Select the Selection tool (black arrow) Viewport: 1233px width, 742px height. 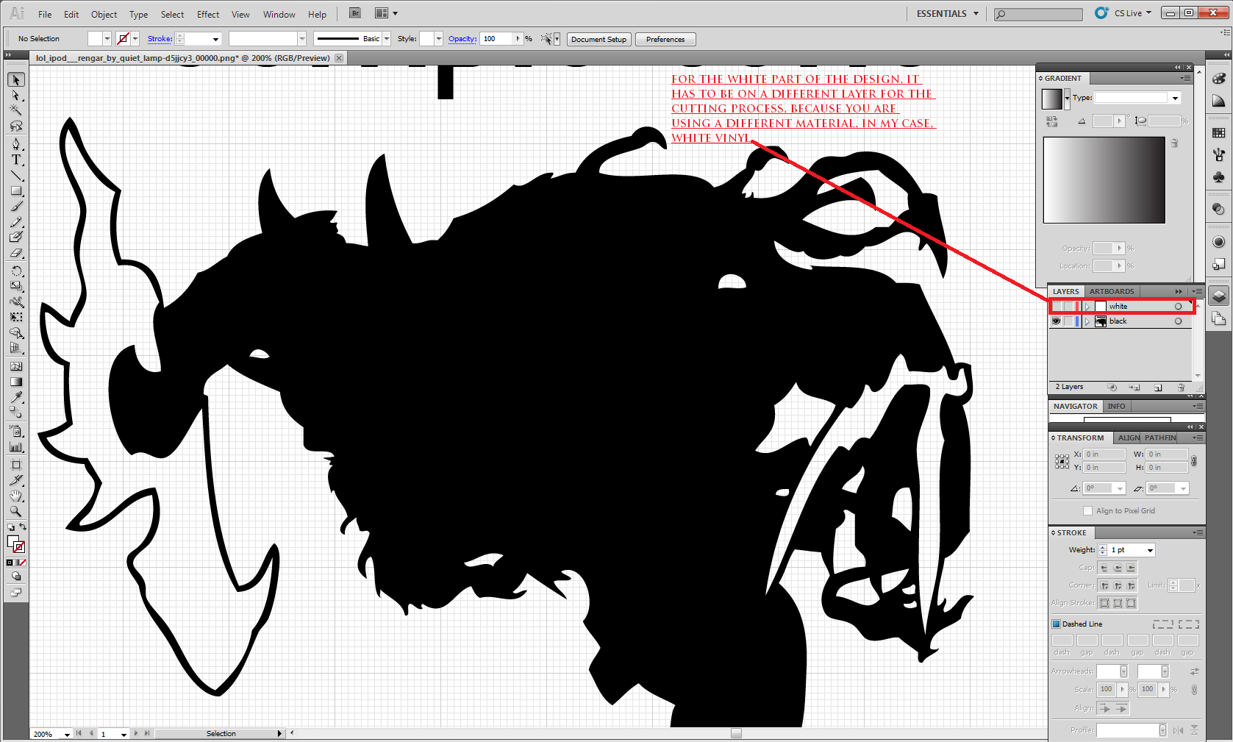tap(16, 79)
